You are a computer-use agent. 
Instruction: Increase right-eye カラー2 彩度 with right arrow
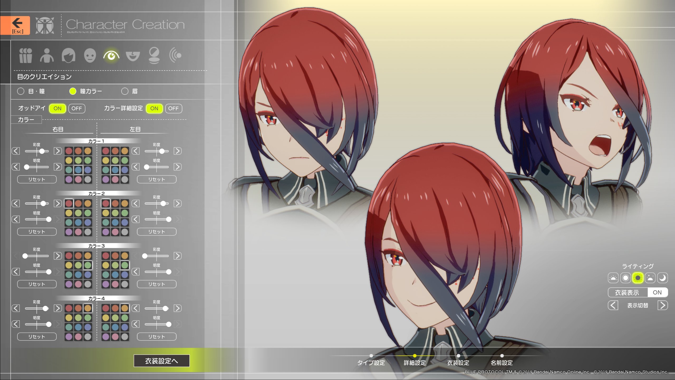58,203
